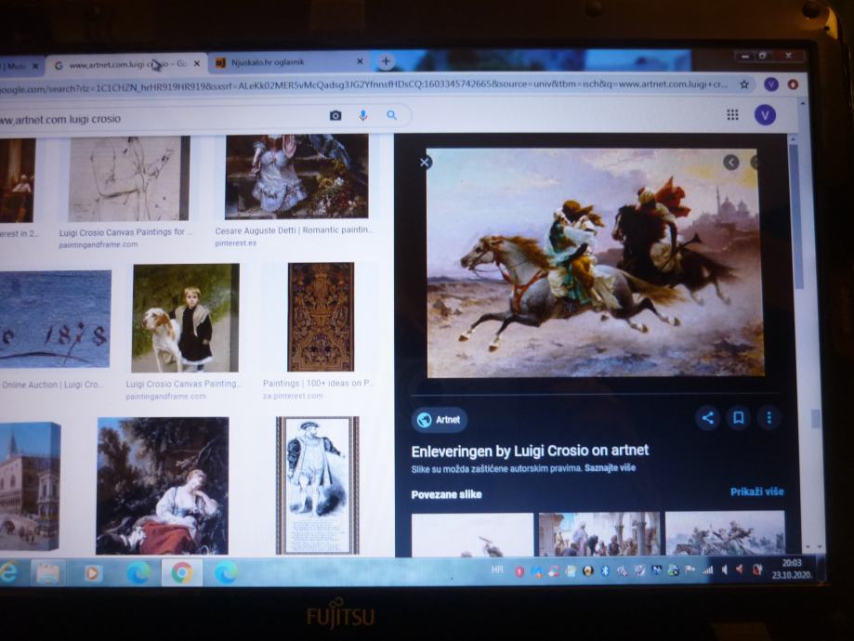Go to previous image in preview
This screenshot has height=641, width=854.
tap(730, 163)
